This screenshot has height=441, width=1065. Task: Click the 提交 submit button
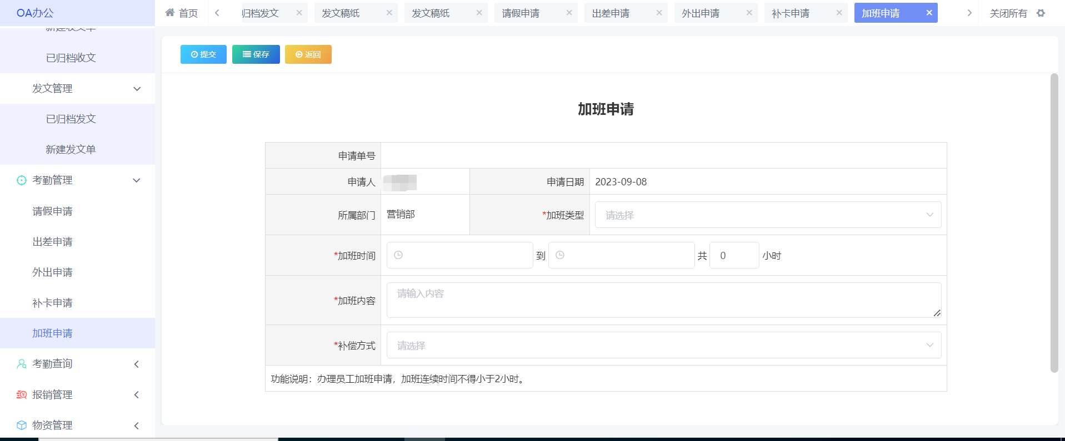coord(203,54)
